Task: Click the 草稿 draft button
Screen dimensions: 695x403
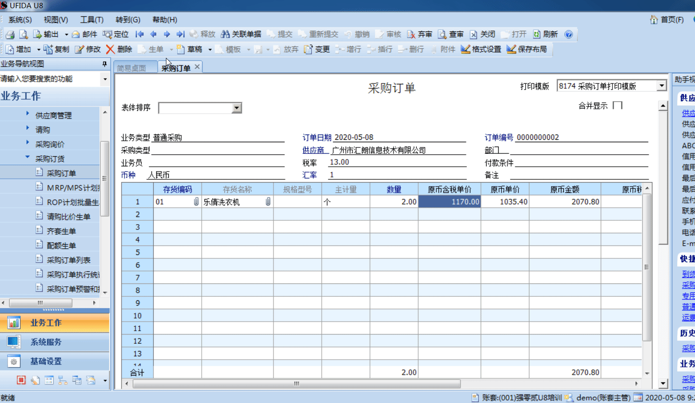Action: tap(189, 49)
